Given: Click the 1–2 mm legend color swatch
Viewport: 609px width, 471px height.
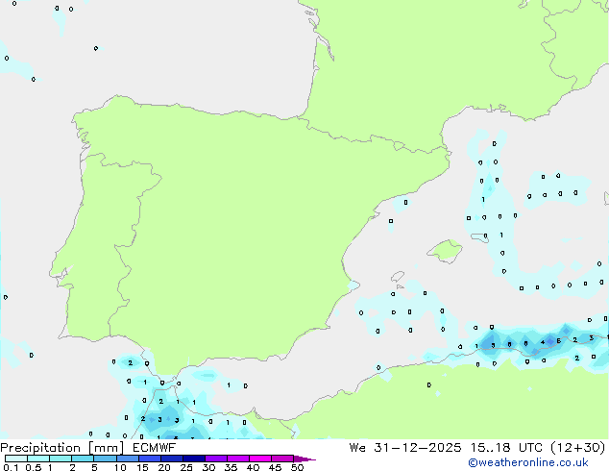Looking at the screenshot, I should point(61,459).
